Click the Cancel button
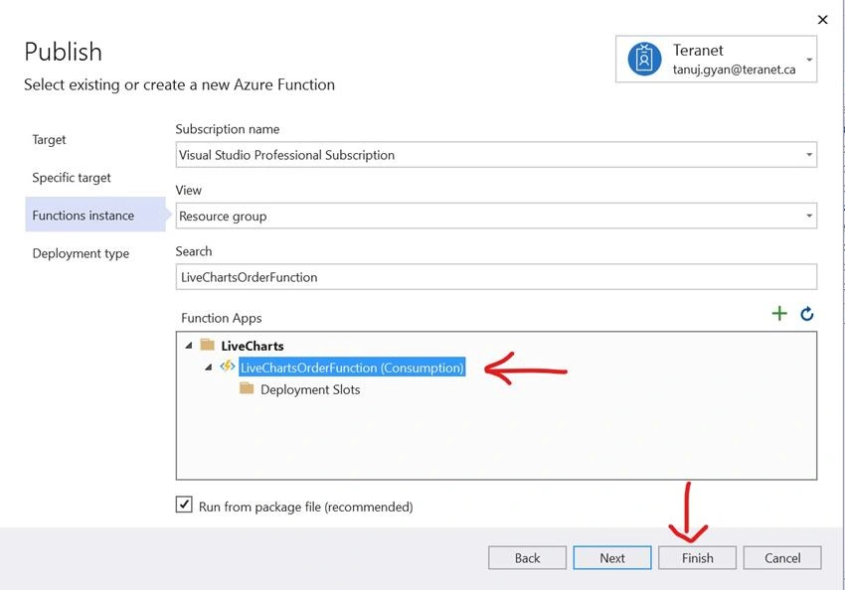845x590 pixels. 782,557
